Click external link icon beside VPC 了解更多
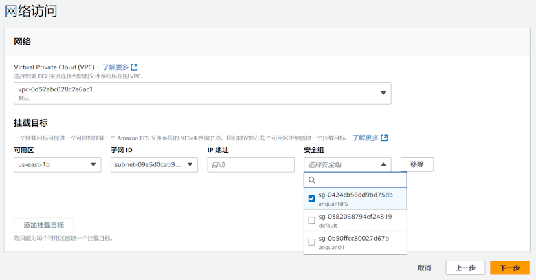The width and height of the screenshot is (536, 280). pos(135,67)
